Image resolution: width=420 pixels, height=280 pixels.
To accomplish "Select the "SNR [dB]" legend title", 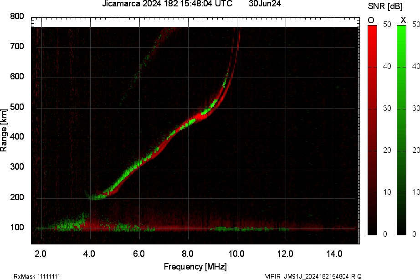I will pyautogui.click(x=386, y=6).
